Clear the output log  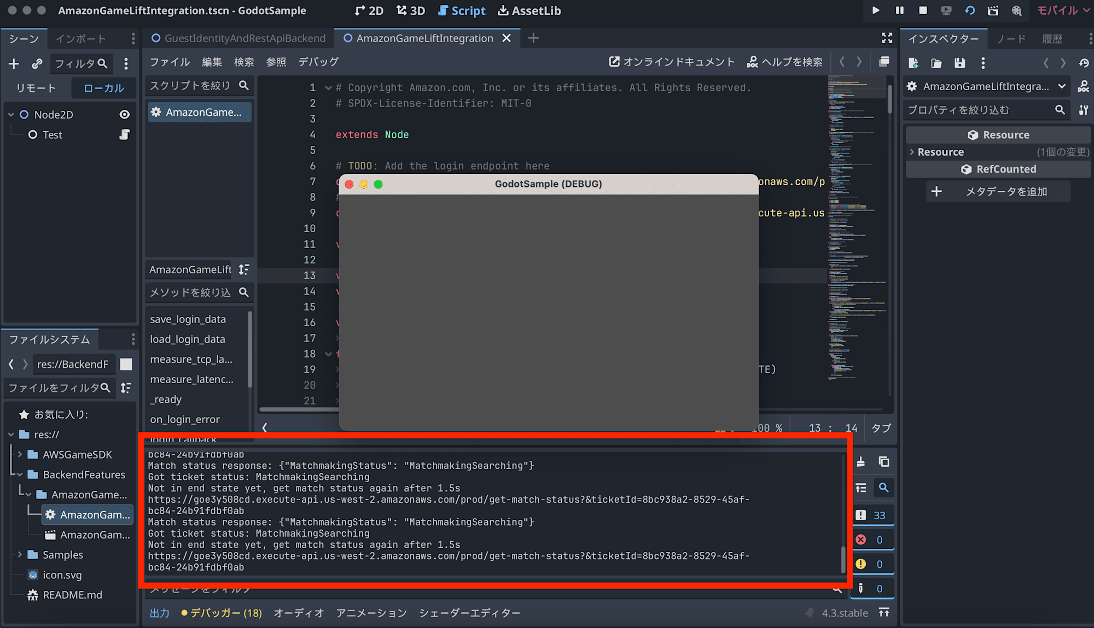[860, 462]
